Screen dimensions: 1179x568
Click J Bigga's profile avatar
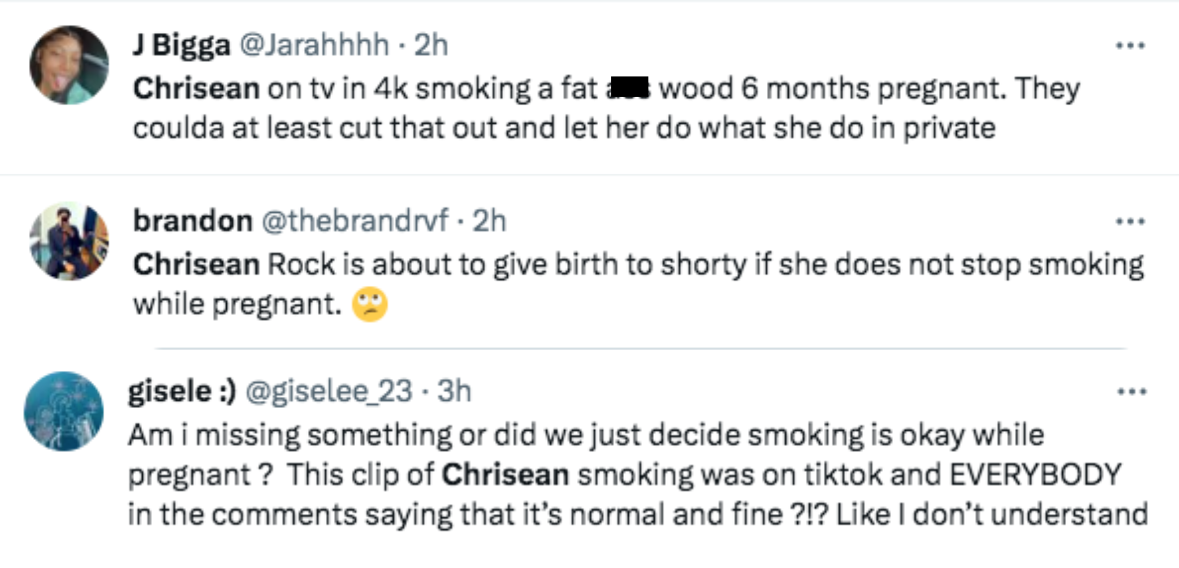click(x=69, y=65)
